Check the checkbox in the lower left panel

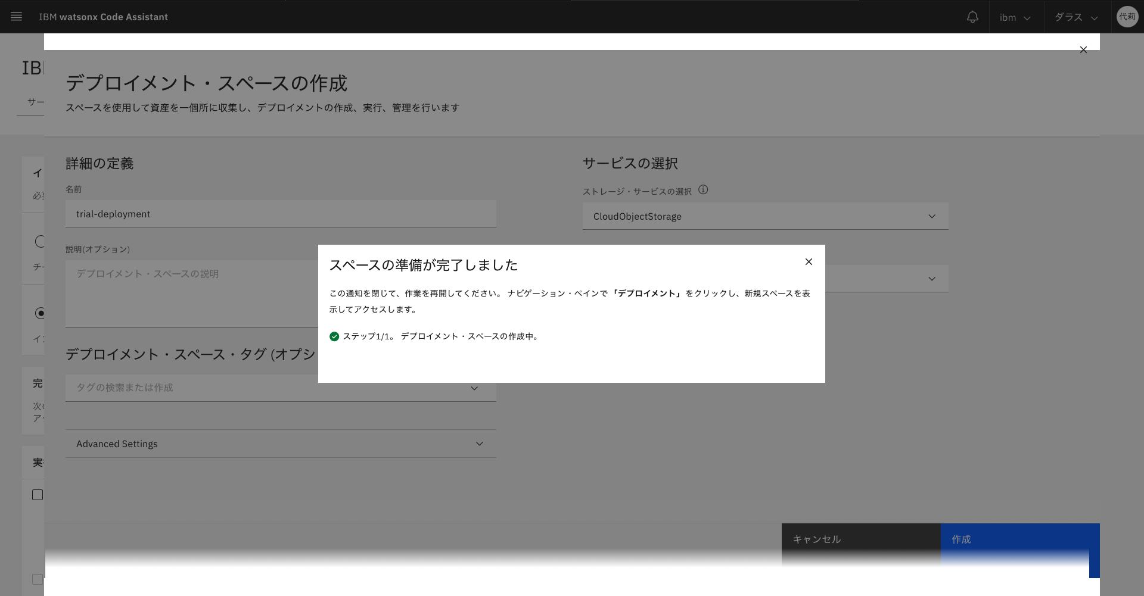[38, 494]
